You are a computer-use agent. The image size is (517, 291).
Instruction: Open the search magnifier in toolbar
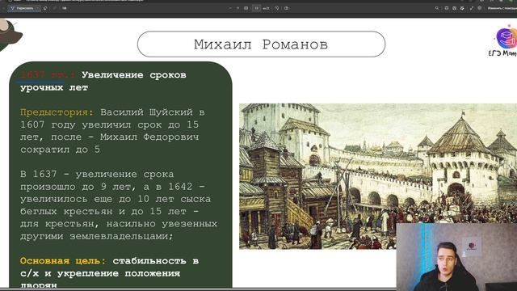click(x=437, y=8)
